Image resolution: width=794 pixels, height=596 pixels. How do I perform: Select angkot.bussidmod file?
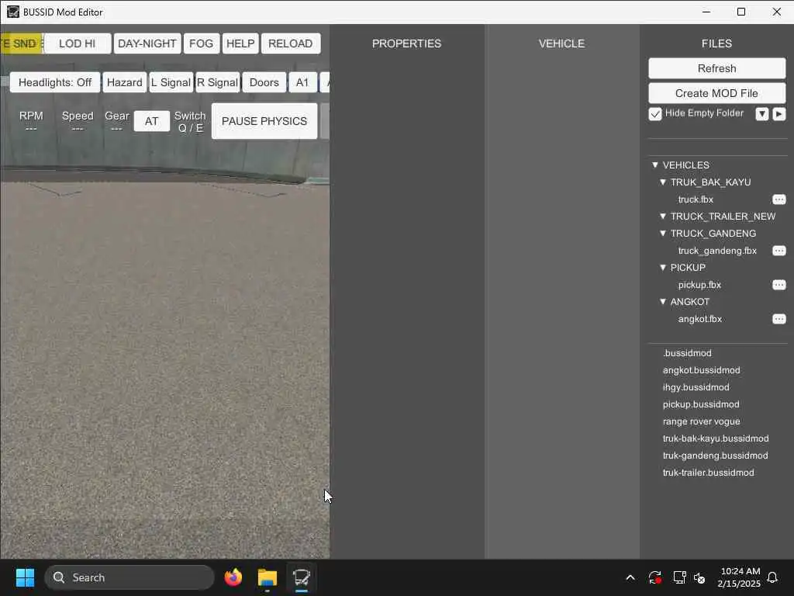point(701,370)
